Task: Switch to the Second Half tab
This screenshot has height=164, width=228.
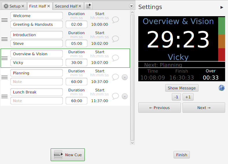Action: point(66,6)
